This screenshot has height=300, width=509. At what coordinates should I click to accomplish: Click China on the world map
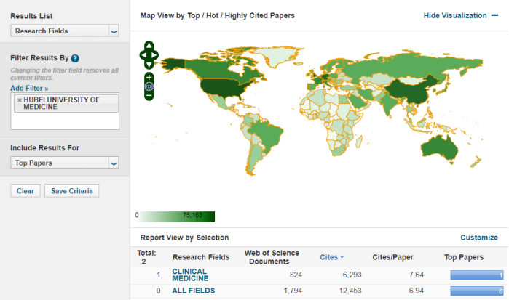point(404,93)
